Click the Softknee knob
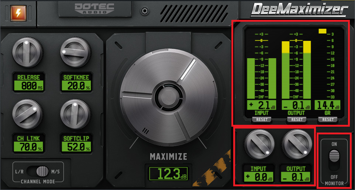Screen dimensions: 355x190 [x=76, y=53]
